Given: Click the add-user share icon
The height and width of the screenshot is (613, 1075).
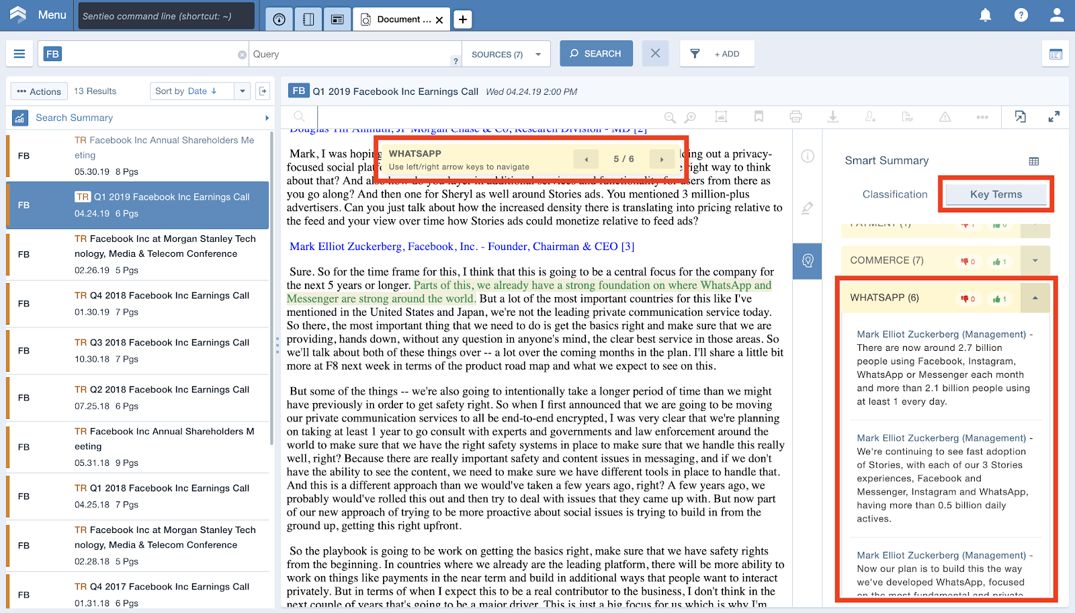Looking at the screenshot, I should [x=870, y=116].
